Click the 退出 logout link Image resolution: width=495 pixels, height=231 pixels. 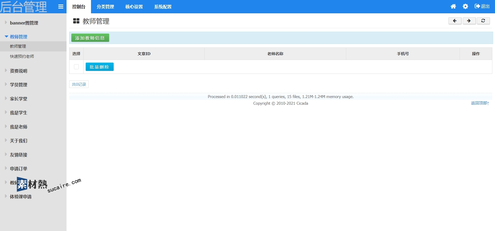coord(482,6)
